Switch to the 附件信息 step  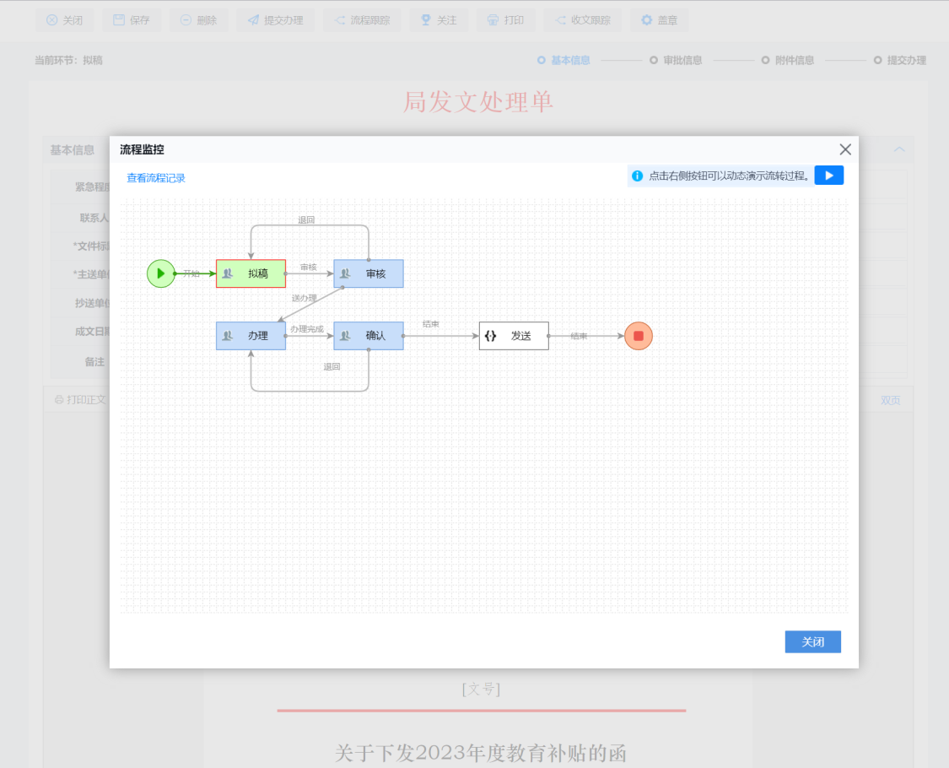[787, 61]
